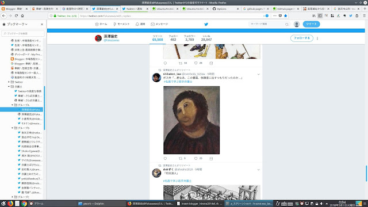Reply to the shibaken_law tweet
368x207 pixels.
tap(165, 159)
